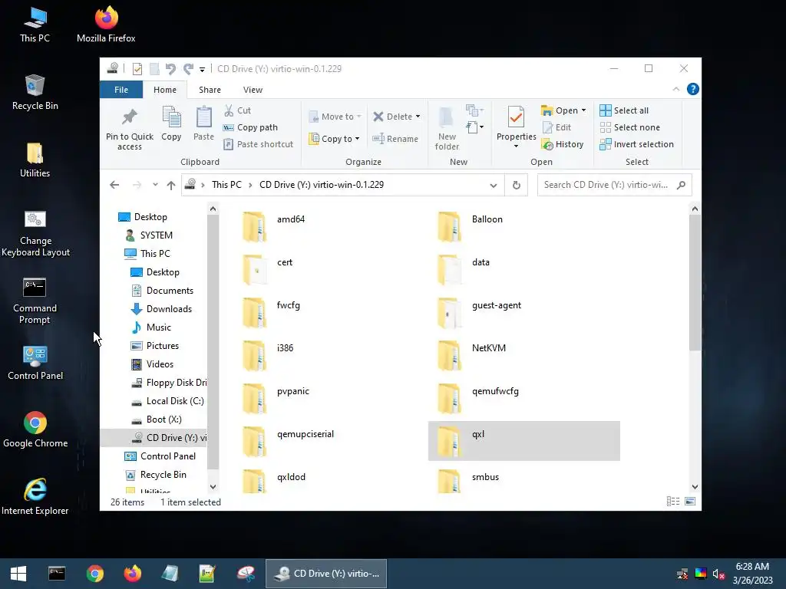Open the Windows Start menu
The width and height of the screenshot is (786, 589).
[x=18, y=574]
